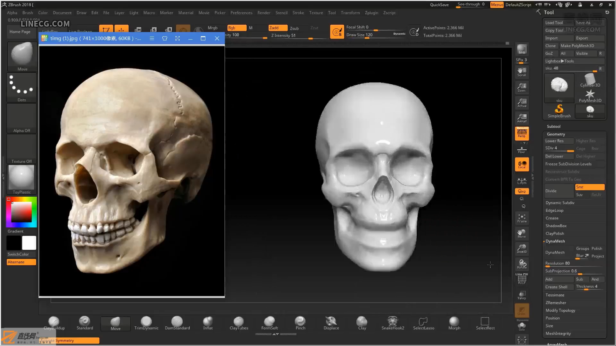Select the FormSoft brush
The height and width of the screenshot is (346, 616).
(x=269, y=323)
